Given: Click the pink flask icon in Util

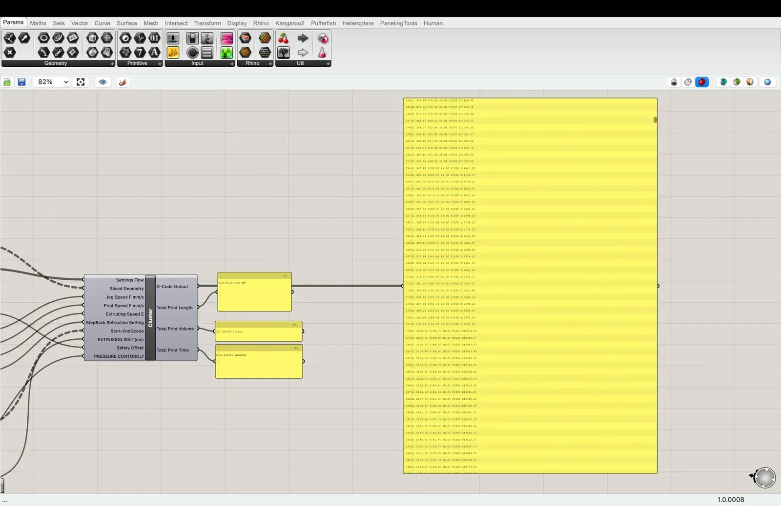Looking at the screenshot, I should (322, 52).
